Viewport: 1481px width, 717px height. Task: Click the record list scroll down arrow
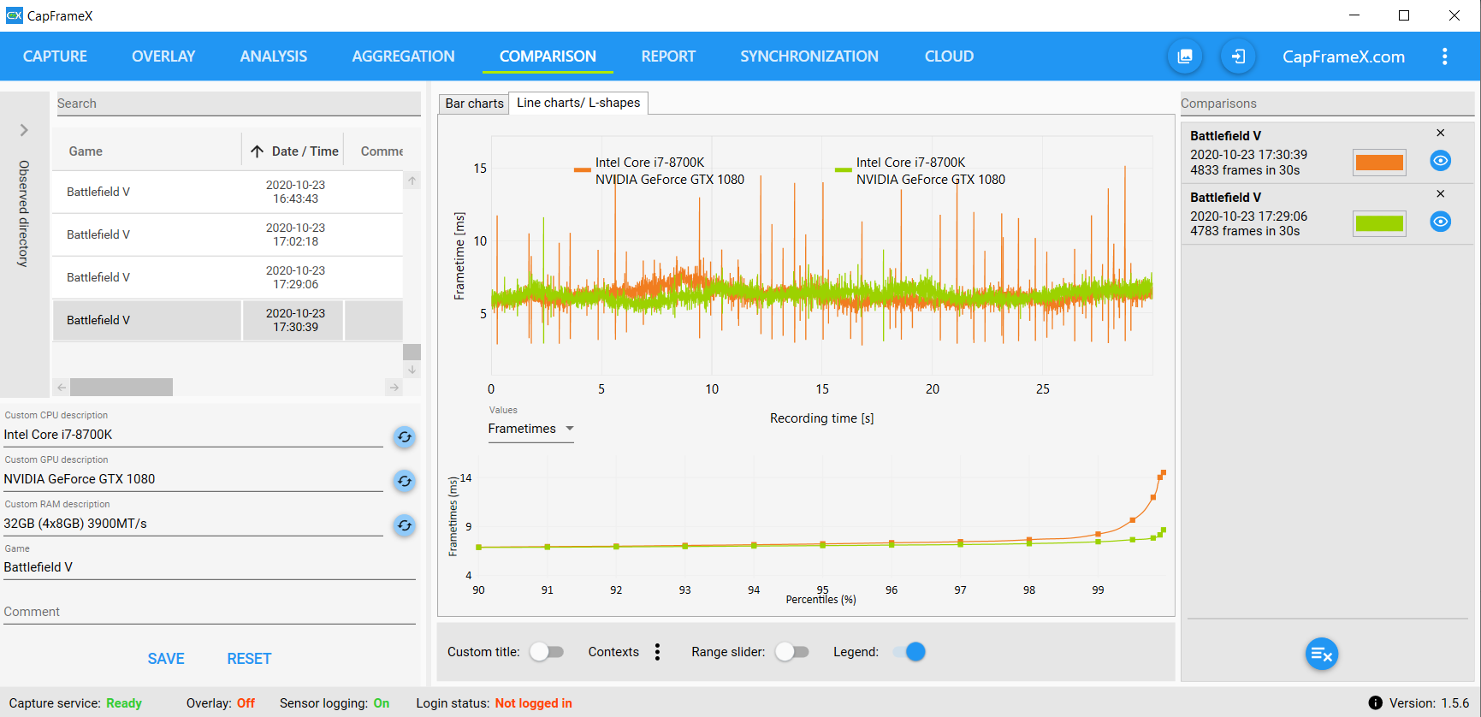tap(412, 370)
